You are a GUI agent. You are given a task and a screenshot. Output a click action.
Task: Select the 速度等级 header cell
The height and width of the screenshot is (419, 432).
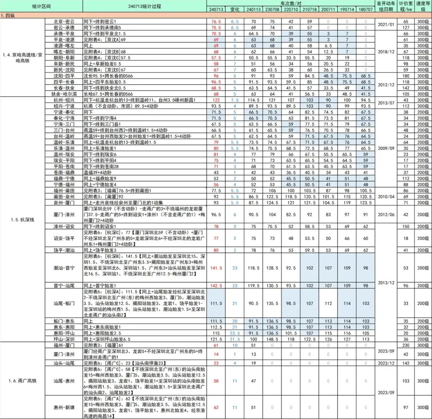[423, 6]
